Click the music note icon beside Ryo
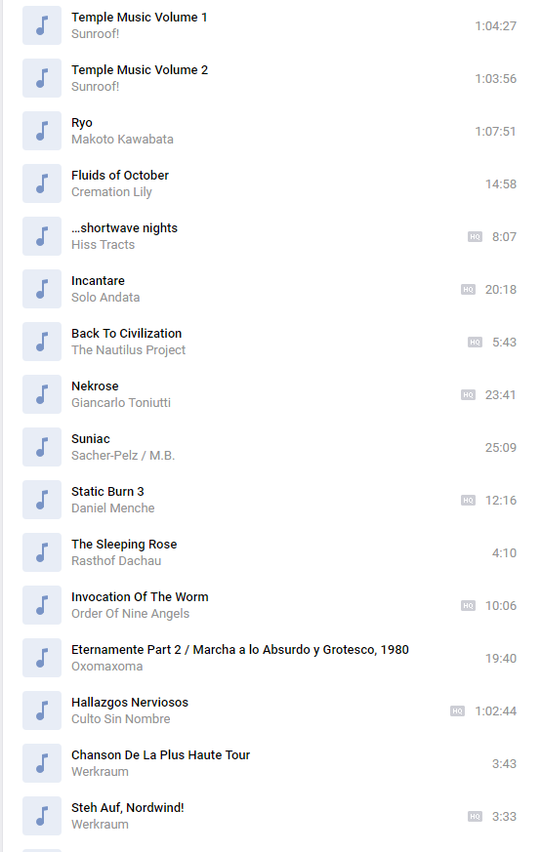541x852 pixels. [x=42, y=131]
